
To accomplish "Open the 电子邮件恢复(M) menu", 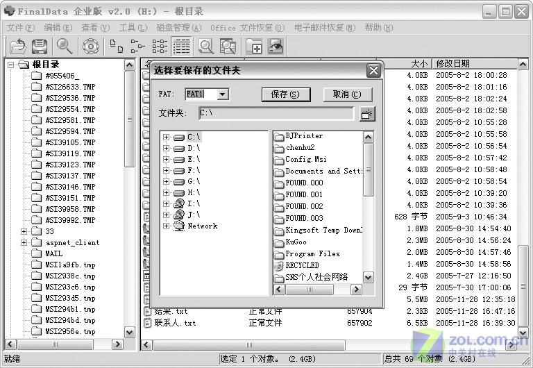I will 325,28.
